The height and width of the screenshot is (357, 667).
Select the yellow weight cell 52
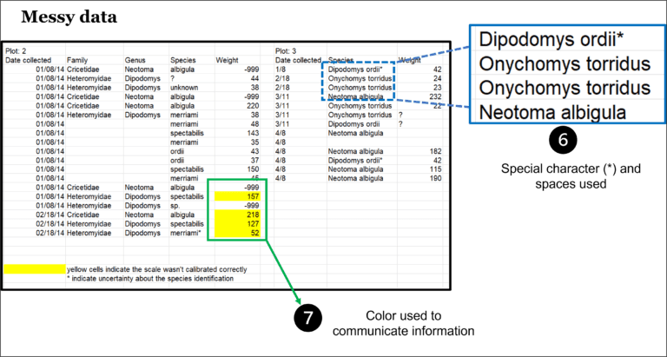pos(237,233)
